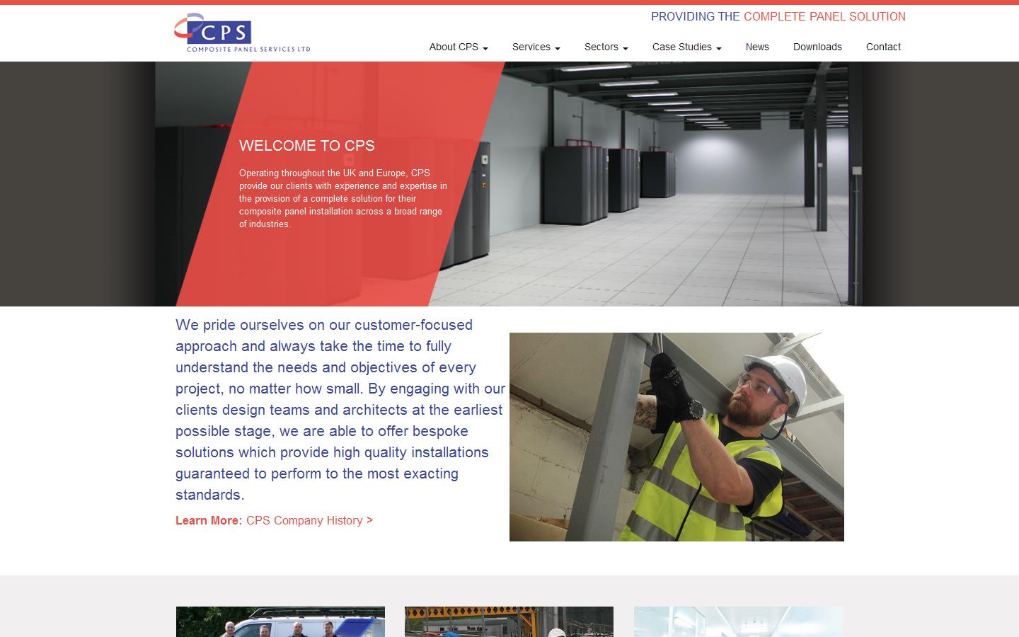Open the About CPS dropdown

pos(454,47)
